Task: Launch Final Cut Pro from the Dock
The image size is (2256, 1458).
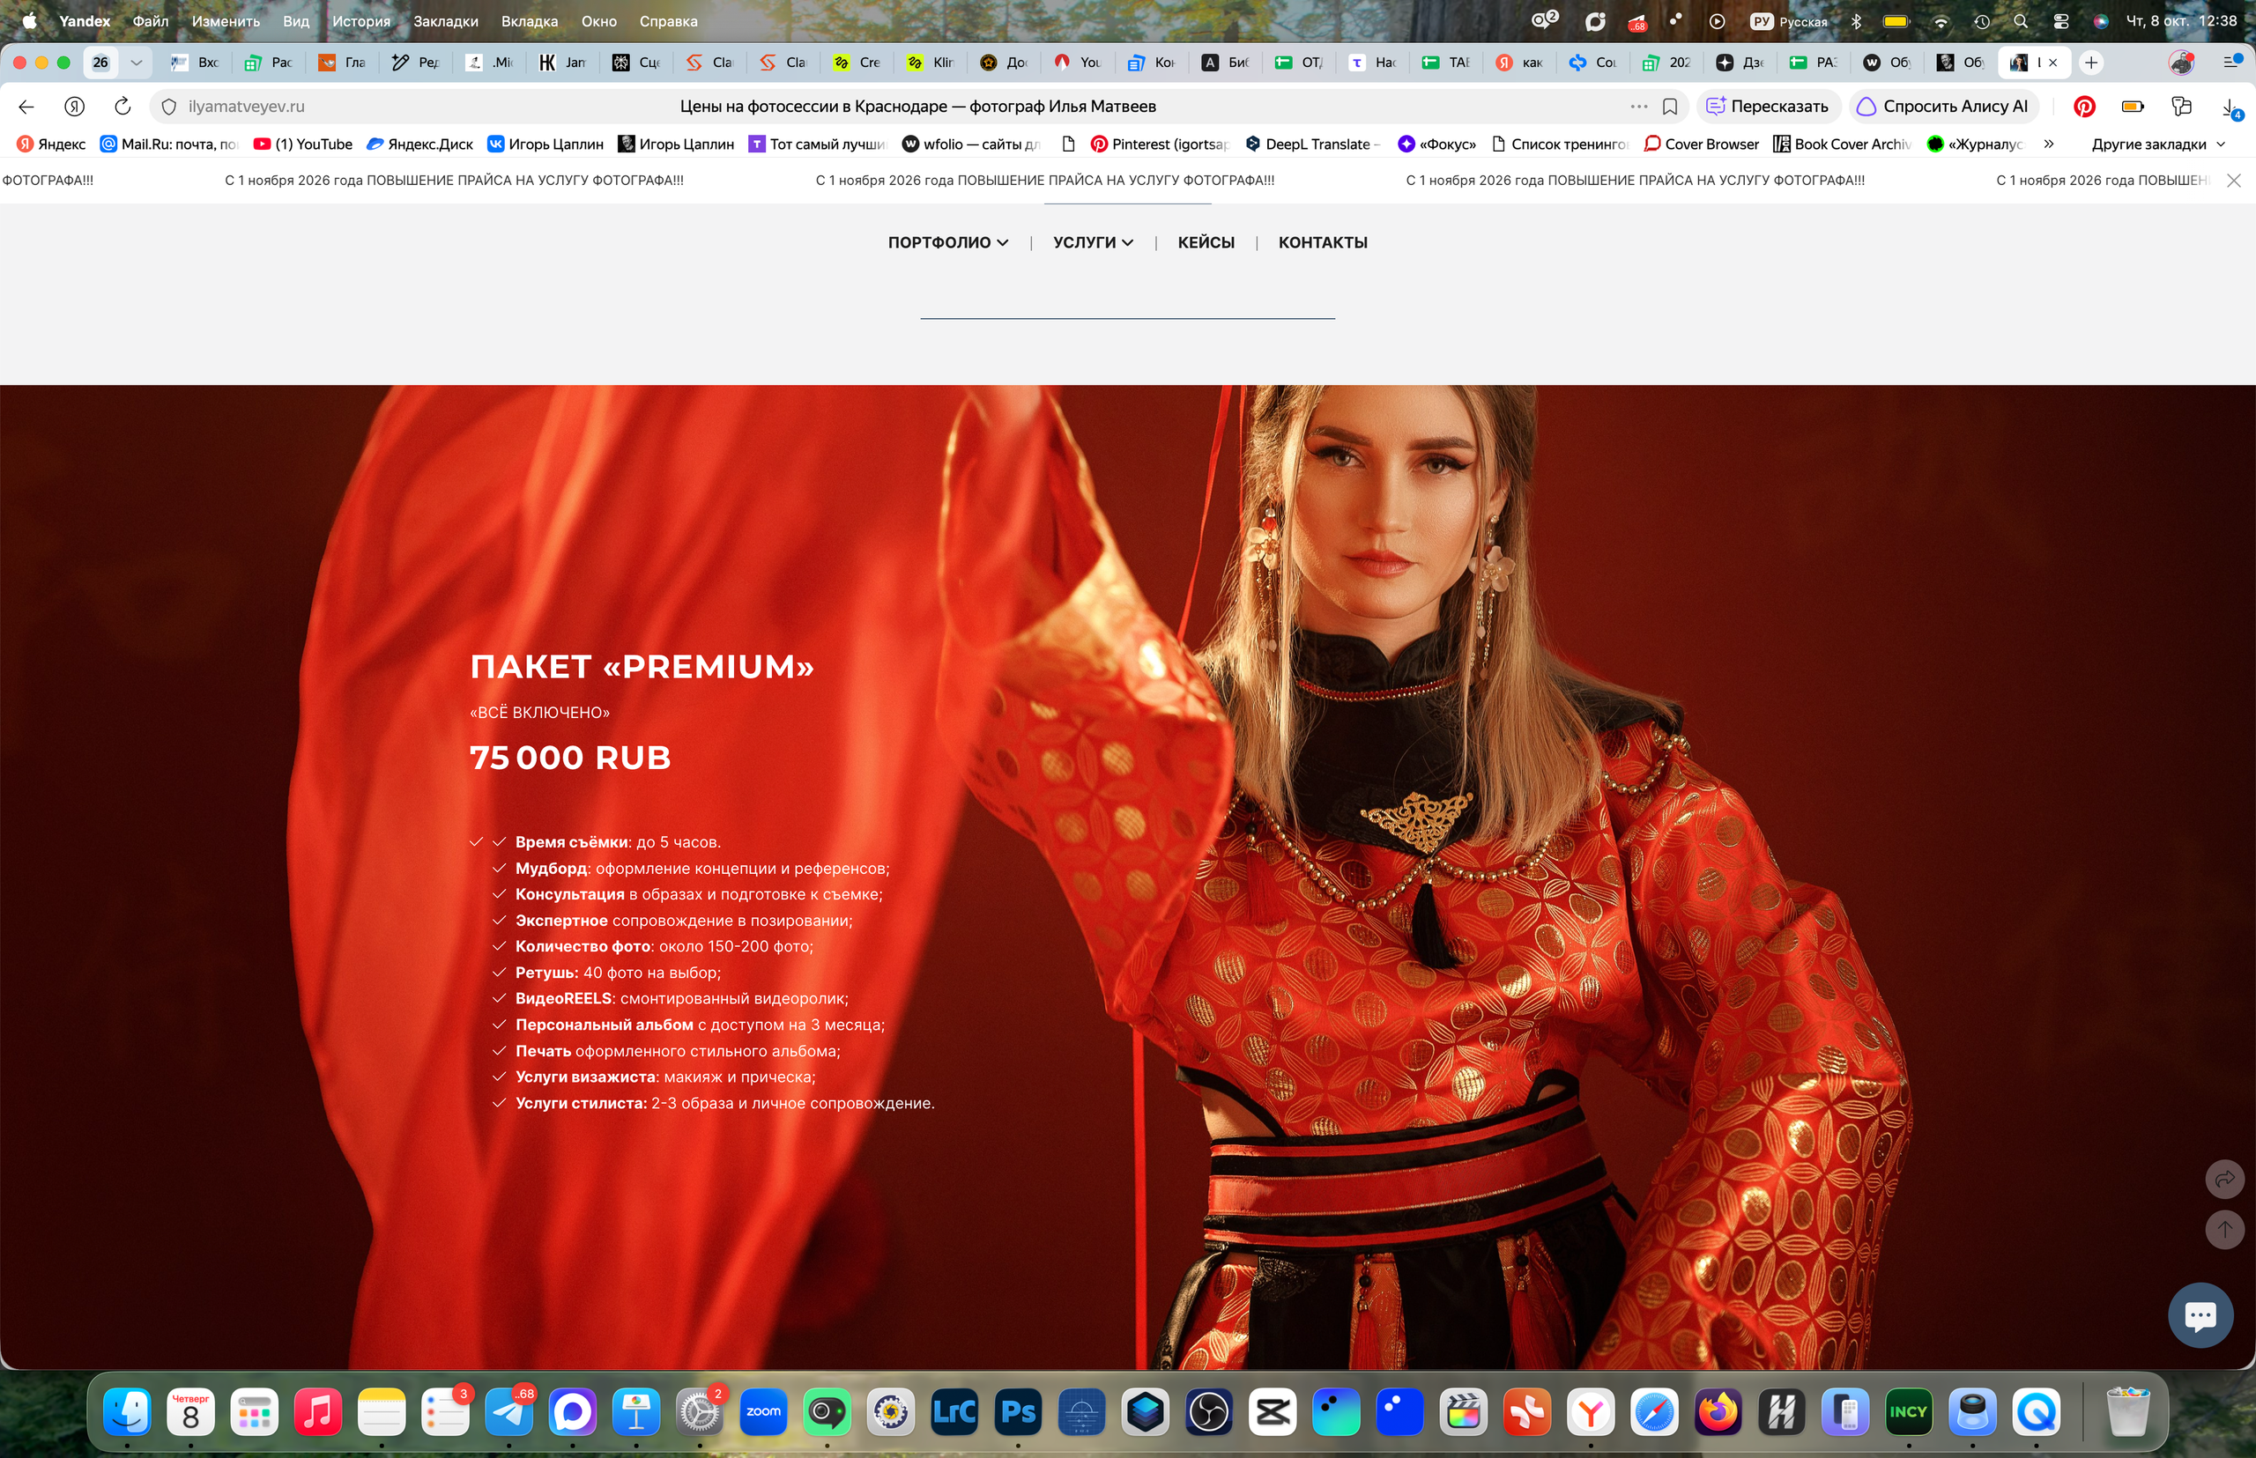Action: coord(1463,1412)
